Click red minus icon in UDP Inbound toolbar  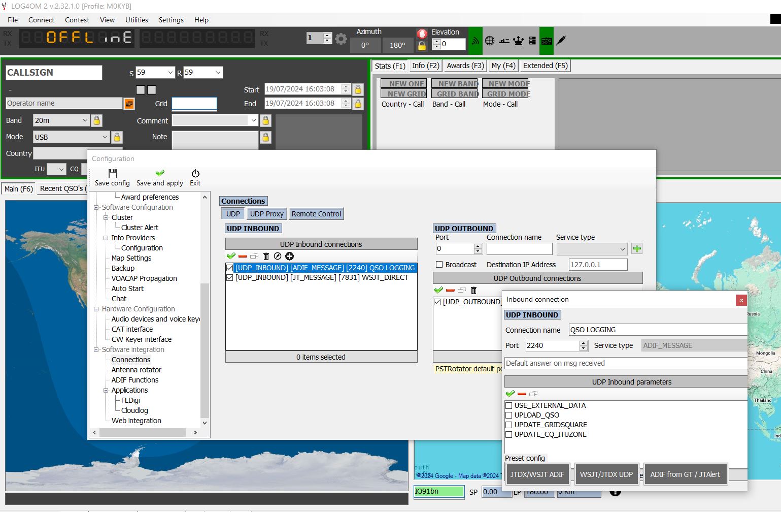(x=243, y=257)
